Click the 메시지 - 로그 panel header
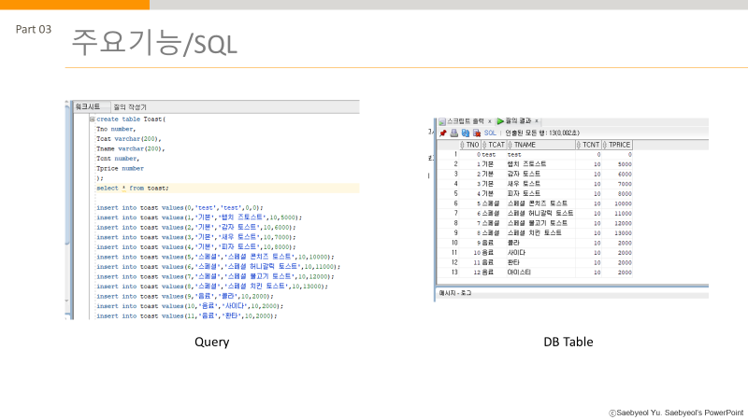Screen dimensions: 748x420 tap(455, 293)
